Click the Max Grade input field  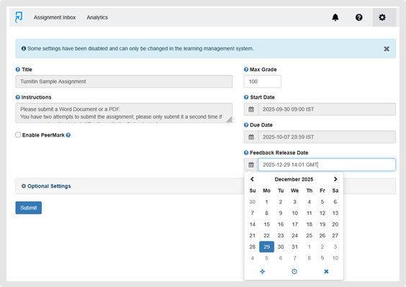(262, 81)
